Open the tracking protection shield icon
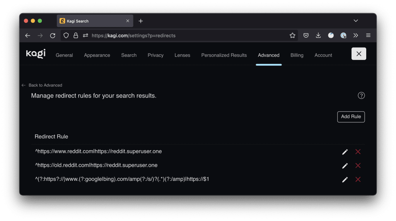 (x=66, y=35)
